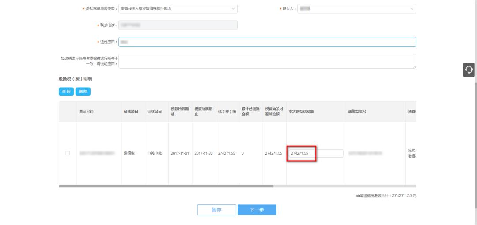
Task: Click the 征收项目 column header
Action: 132,111
